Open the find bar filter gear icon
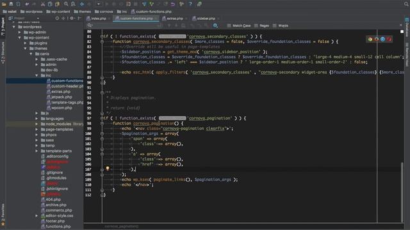Image resolution: width=410 pixels, height=230 pixels. (x=215, y=26)
